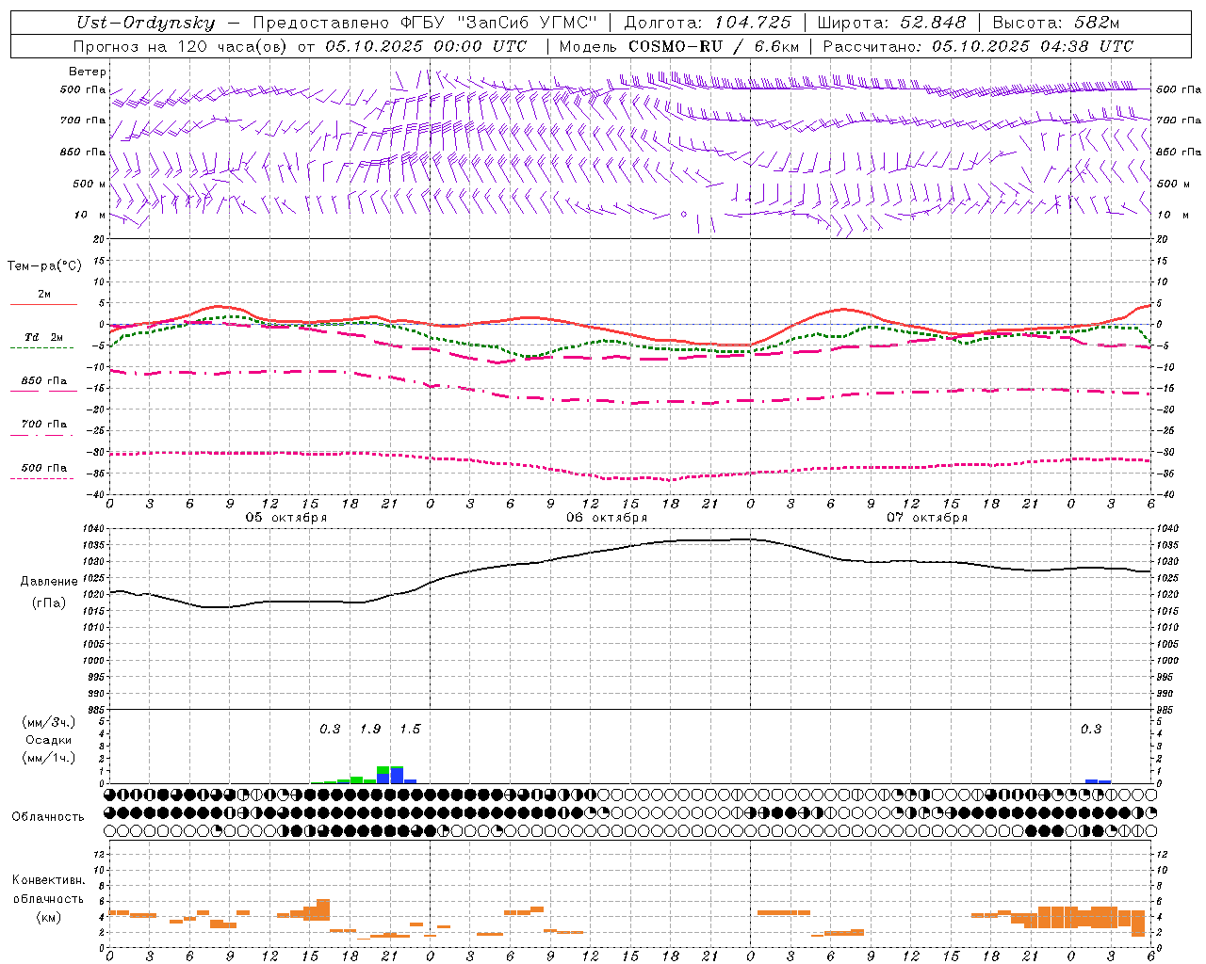The image size is (1206, 964).
Task: Click the tallest orange convective bar on 5 October
Action: [323, 909]
